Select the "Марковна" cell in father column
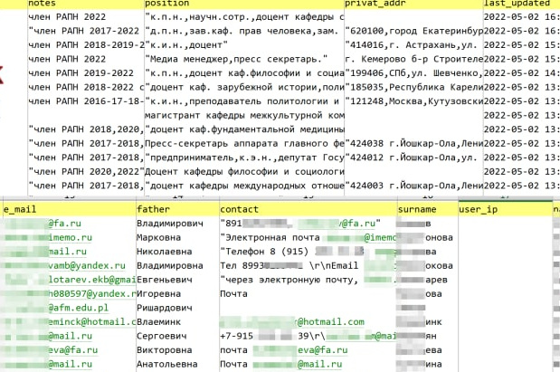Image resolution: width=560 pixels, height=372 pixels. tap(158, 238)
